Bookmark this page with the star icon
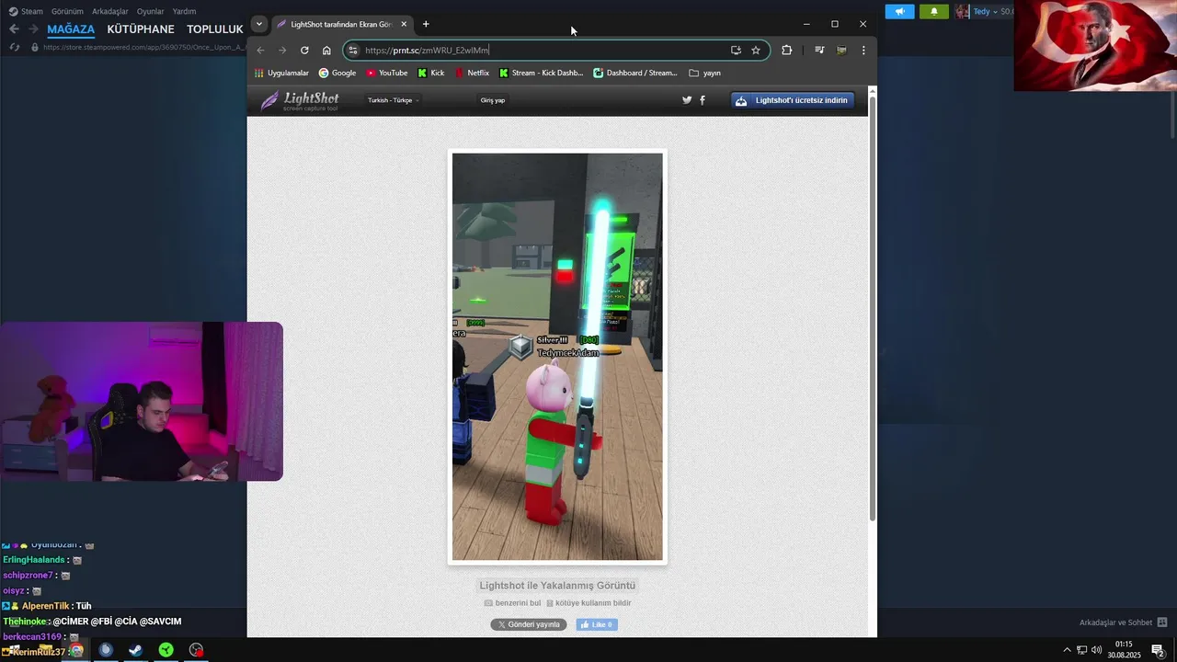 coord(756,51)
